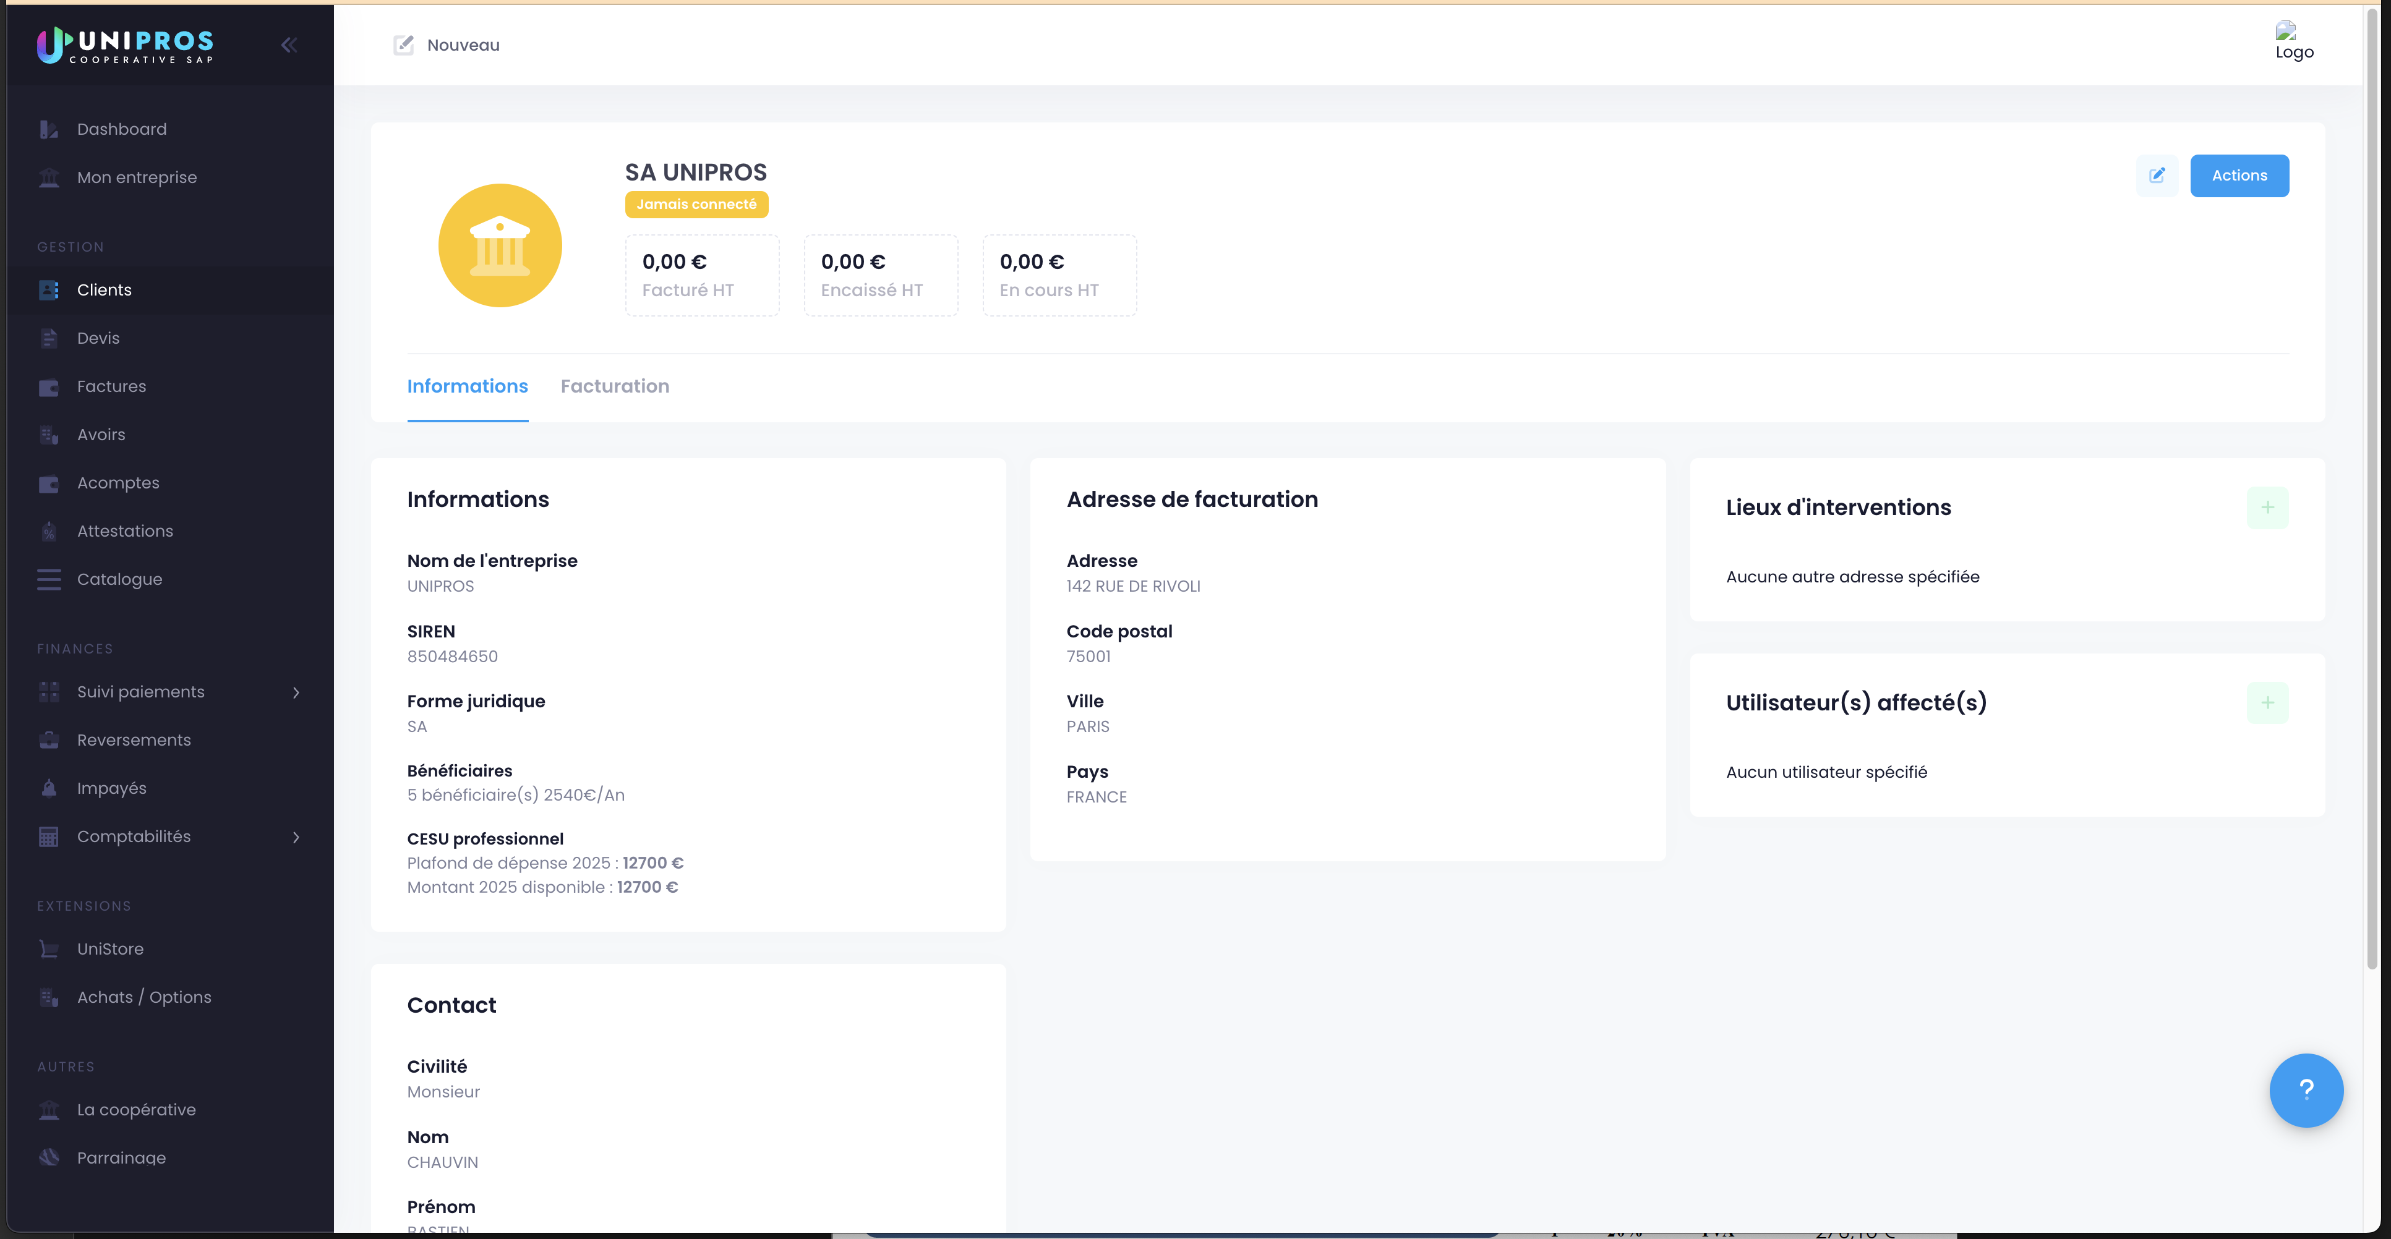Click Aucune autre adresse spécifiée text
This screenshot has height=1239, width=2391.
(x=1852, y=577)
